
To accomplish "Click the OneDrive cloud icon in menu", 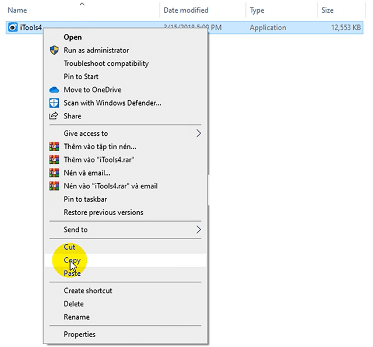I will pyautogui.click(x=54, y=90).
